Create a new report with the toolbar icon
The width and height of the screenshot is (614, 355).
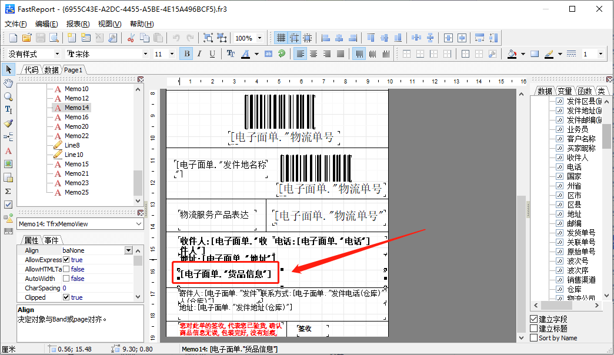click(14, 38)
